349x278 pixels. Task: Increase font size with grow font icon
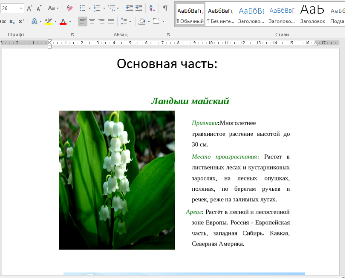[29, 8]
